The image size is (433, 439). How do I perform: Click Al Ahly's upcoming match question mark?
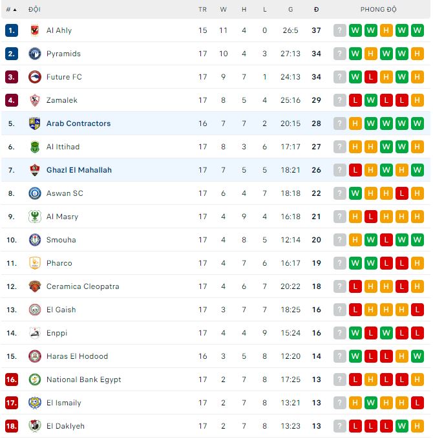(x=340, y=30)
